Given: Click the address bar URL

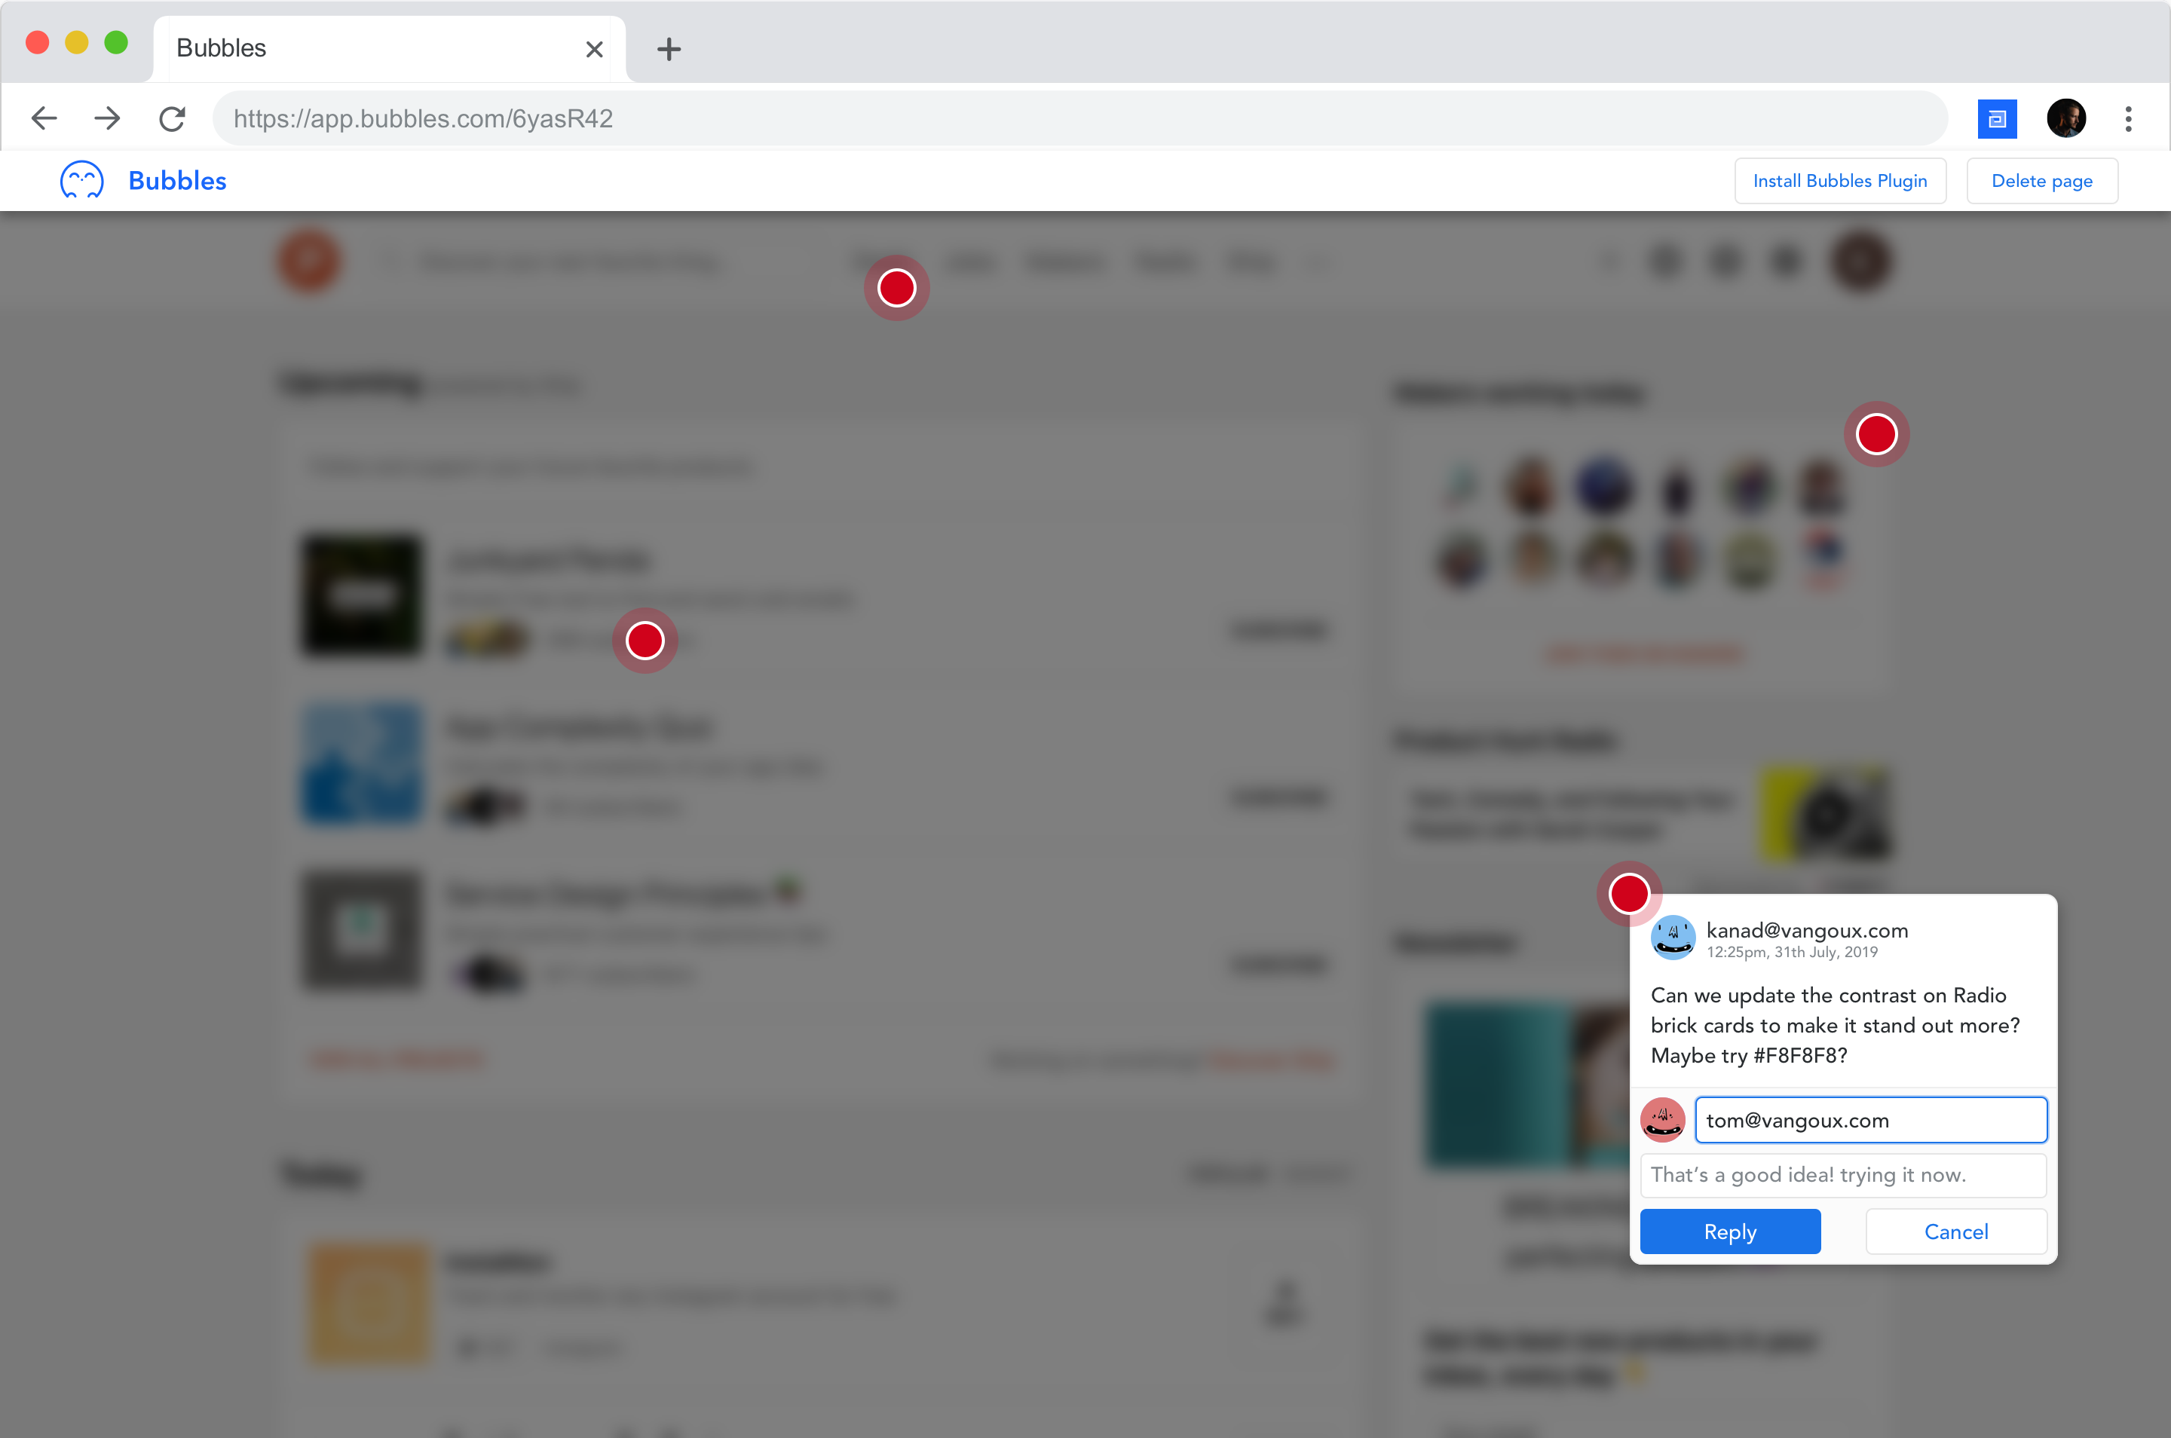Looking at the screenshot, I should tap(1079, 119).
